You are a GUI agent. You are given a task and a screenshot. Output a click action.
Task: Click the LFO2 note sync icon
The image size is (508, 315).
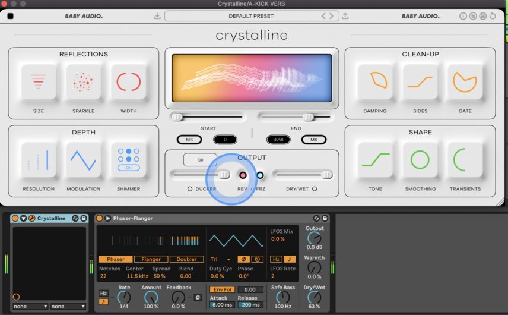tap(290, 259)
